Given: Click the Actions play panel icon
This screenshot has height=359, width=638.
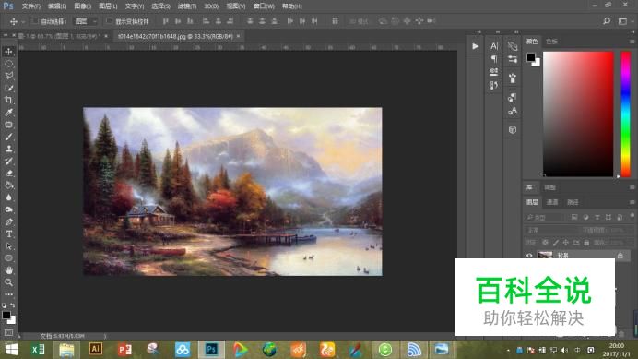Looking at the screenshot, I should coord(475,46).
